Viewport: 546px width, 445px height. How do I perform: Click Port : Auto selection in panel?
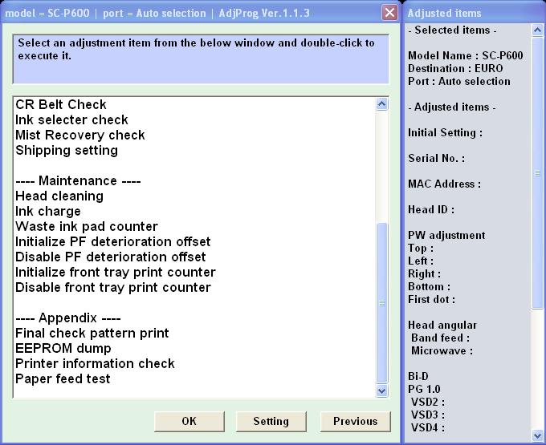coord(459,81)
